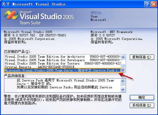Open 系统信息(S) system info
Screen dimensions: 158x115
coord(142,105)
